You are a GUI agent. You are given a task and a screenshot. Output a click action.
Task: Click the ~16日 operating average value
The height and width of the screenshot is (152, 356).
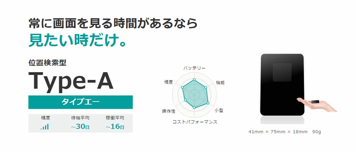tap(115, 127)
